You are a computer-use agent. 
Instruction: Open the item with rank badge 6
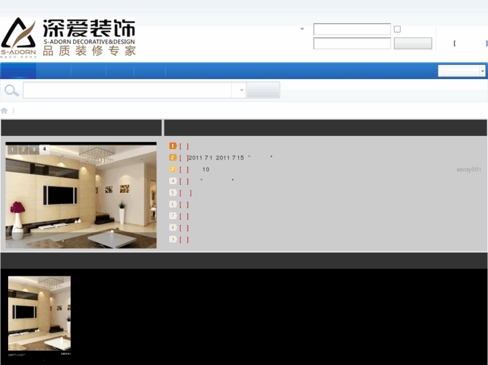point(173,204)
